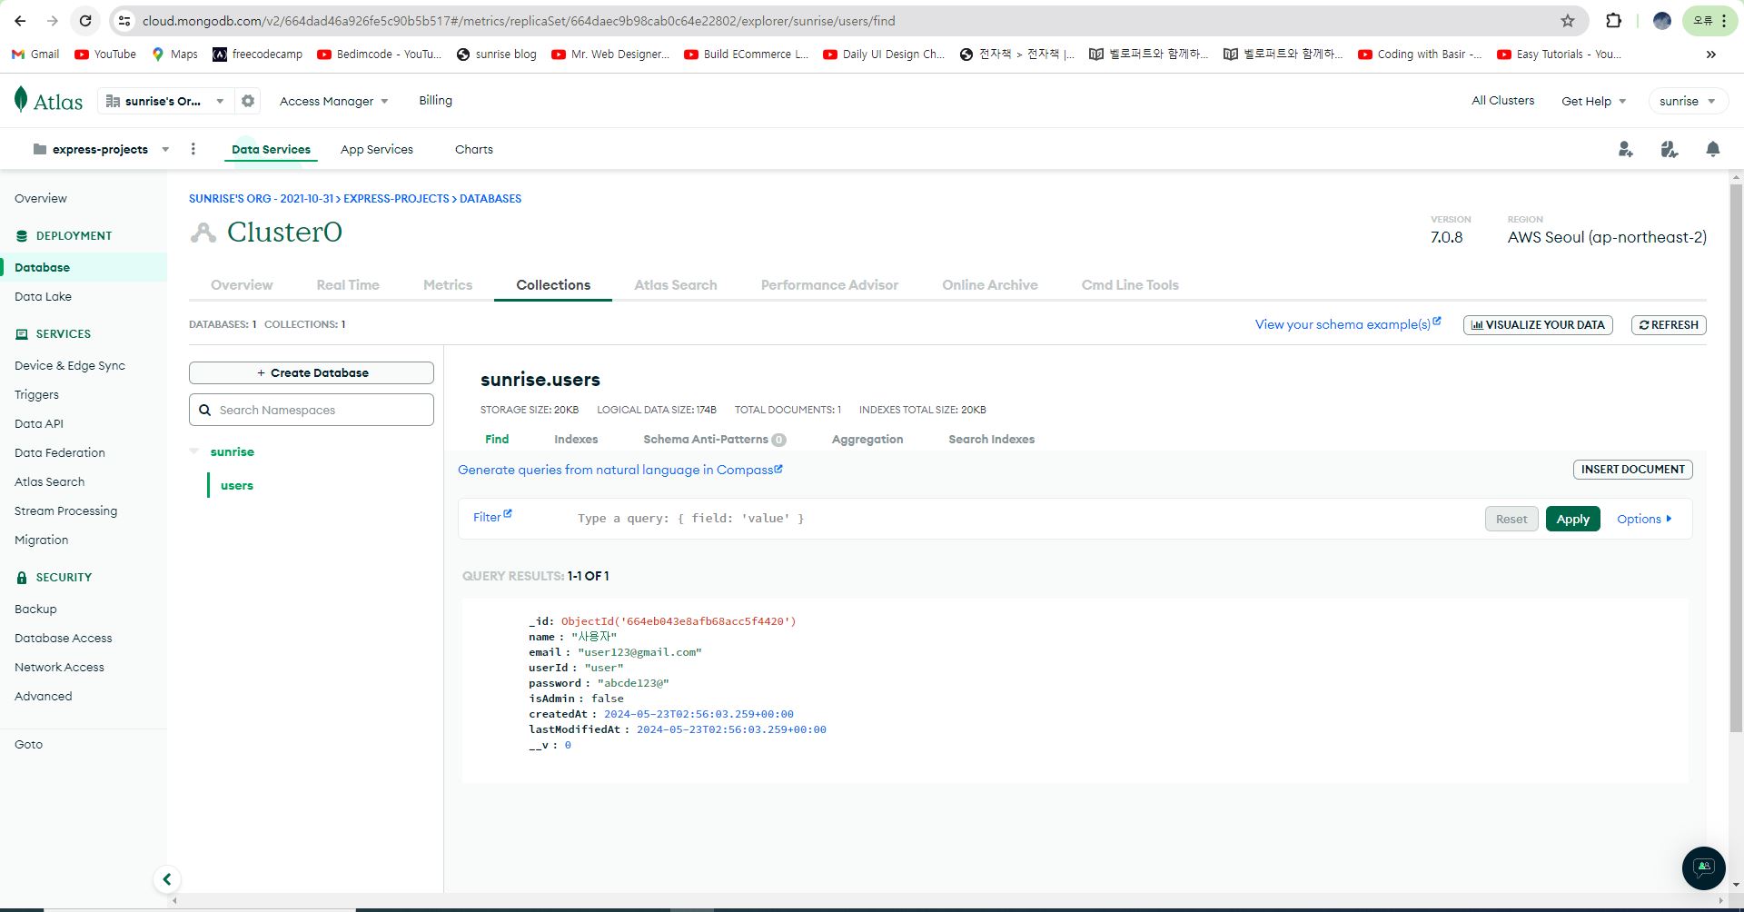The height and width of the screenshot is (912, 1744).
Task: Open View your schema example(s) link
Action: coord(1348,324)
